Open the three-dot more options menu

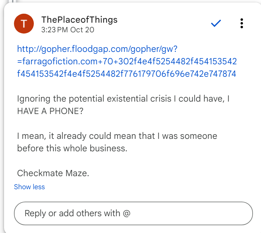pos(242,23)
